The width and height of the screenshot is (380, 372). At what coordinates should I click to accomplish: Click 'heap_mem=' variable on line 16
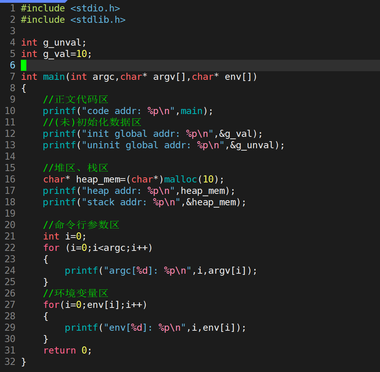[101, 179]
